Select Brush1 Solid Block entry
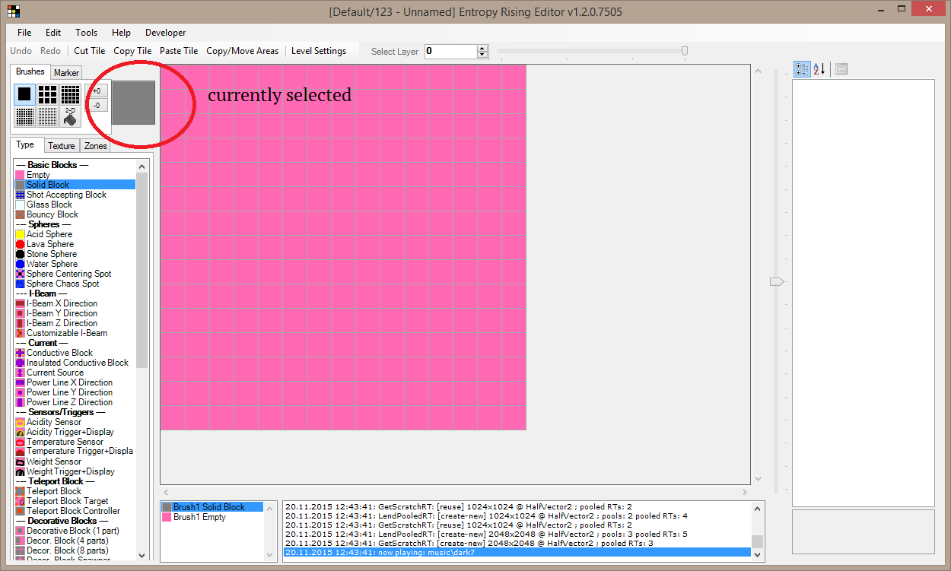 [x=212, y=507]
